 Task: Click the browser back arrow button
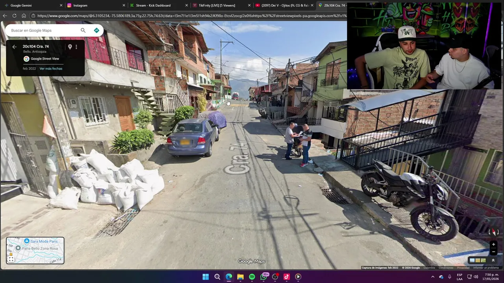click(x=5, y=16)
